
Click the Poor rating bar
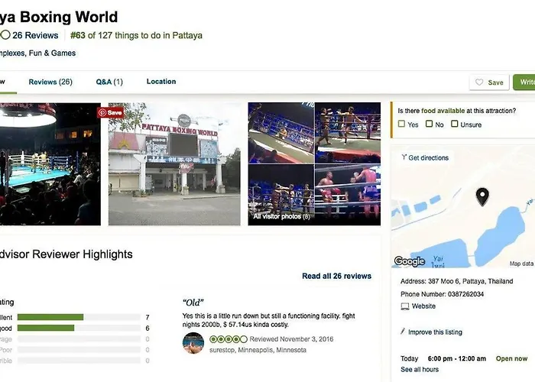79,350
